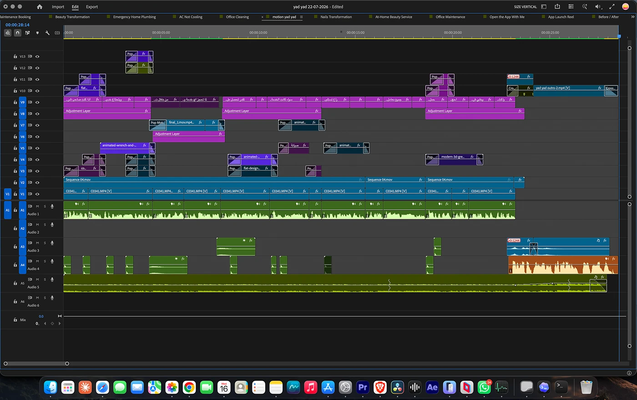Toggle track targeting for A4
Viewport: 637px width, 400px height.
[x=22, y=265]
